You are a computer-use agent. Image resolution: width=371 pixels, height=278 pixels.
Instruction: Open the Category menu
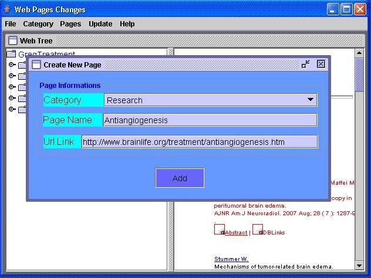tap(38, 24)
